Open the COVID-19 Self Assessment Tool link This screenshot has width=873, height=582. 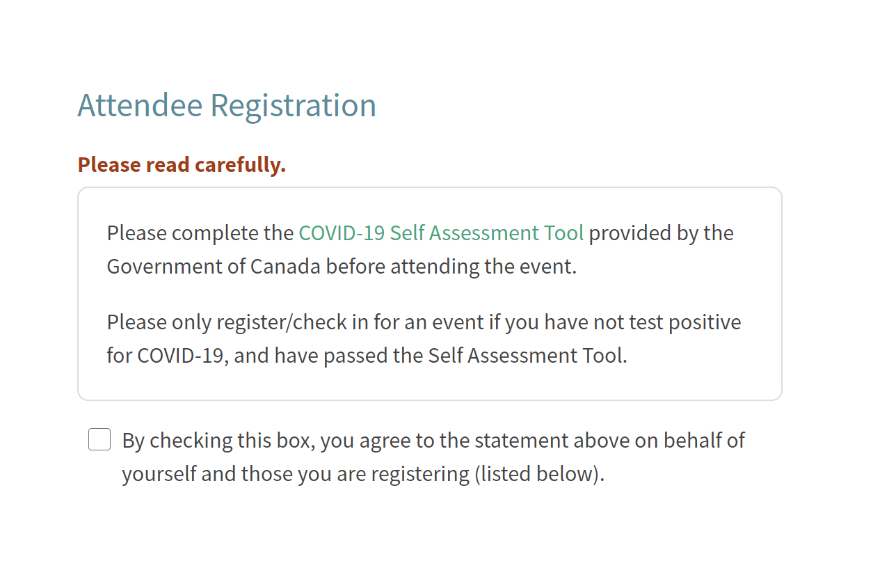coord(441,233)
